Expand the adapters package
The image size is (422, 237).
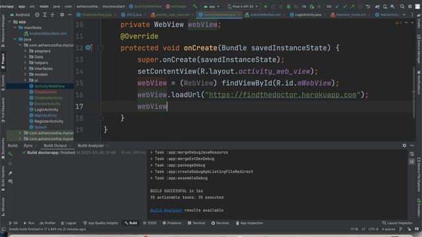[x=25, y=51]
